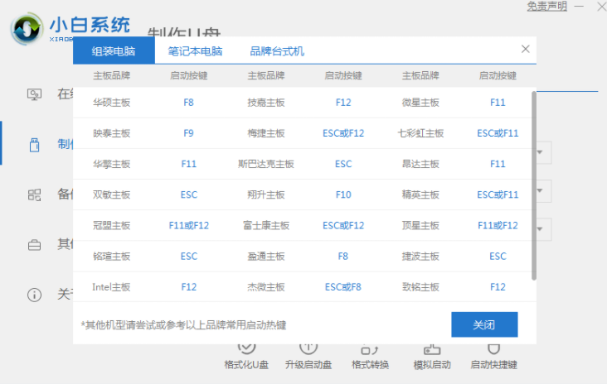The width and height of the screenshot is (607, 384).
Task: Click the monitor icon in left sidebar
Action: (x=35, y=94)
